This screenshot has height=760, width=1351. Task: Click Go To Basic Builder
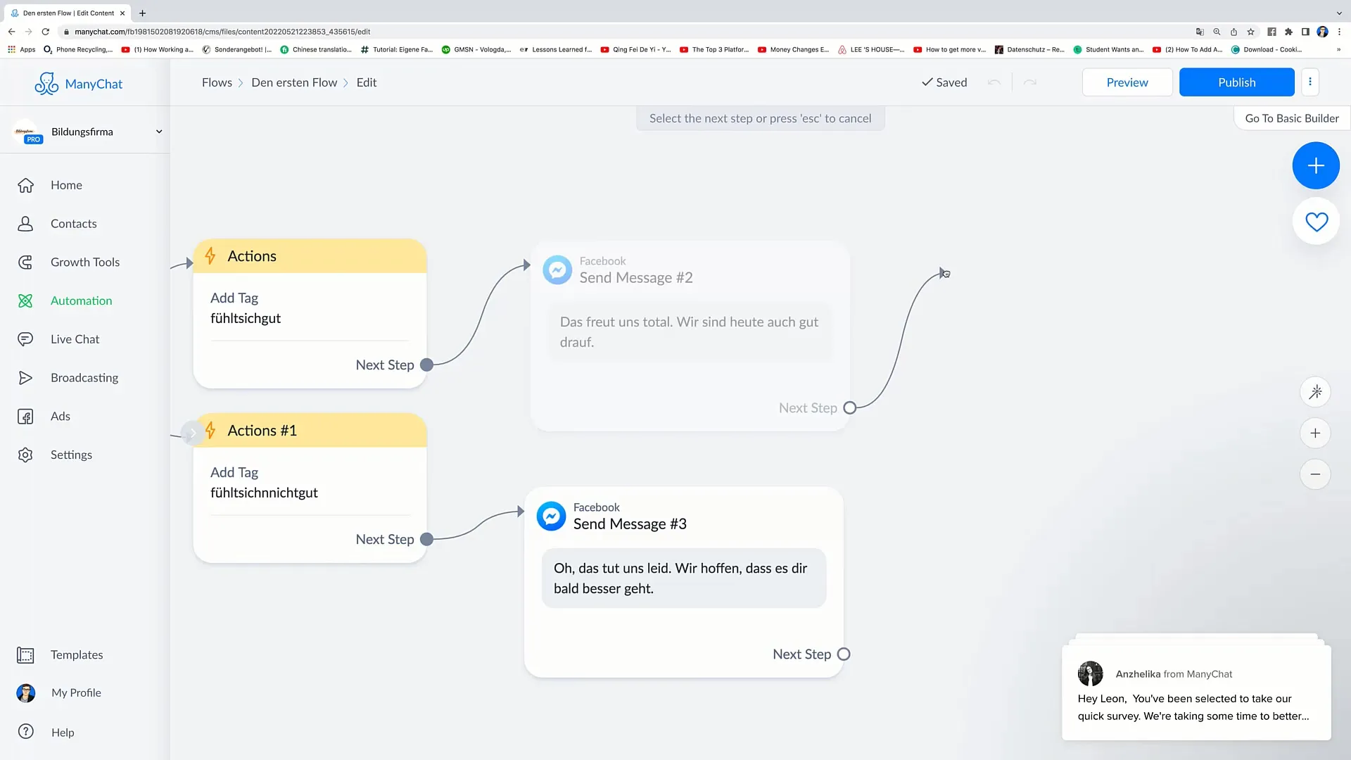(x=1292, y=118)
